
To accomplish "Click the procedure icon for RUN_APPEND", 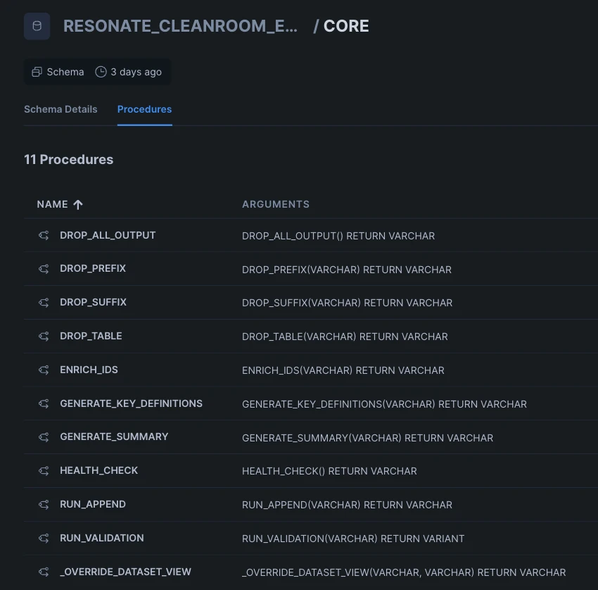I will [x=44, y=505].
